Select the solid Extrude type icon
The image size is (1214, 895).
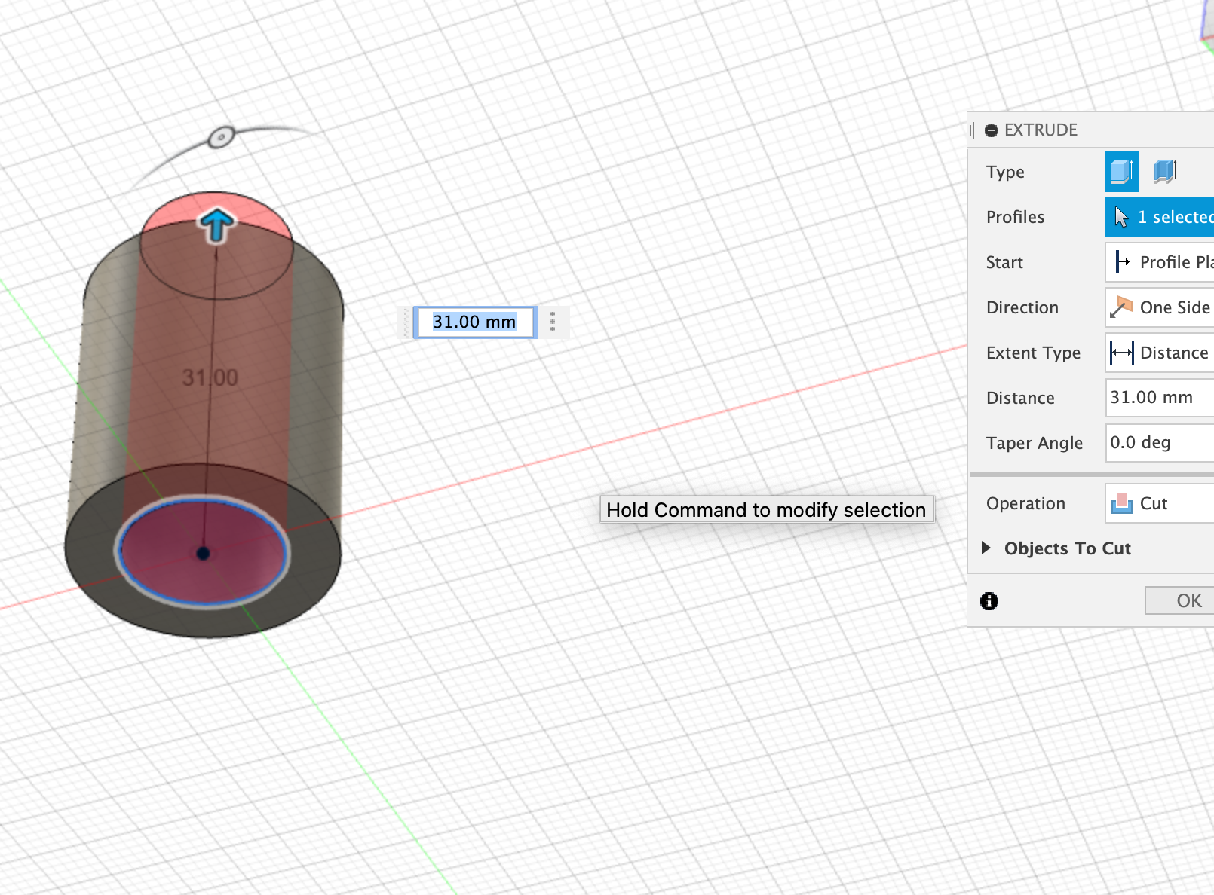coord(1121,172)
